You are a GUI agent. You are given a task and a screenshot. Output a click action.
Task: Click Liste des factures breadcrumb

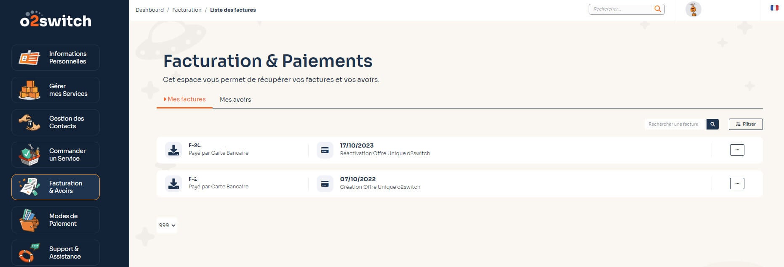(x=233, y=10)
